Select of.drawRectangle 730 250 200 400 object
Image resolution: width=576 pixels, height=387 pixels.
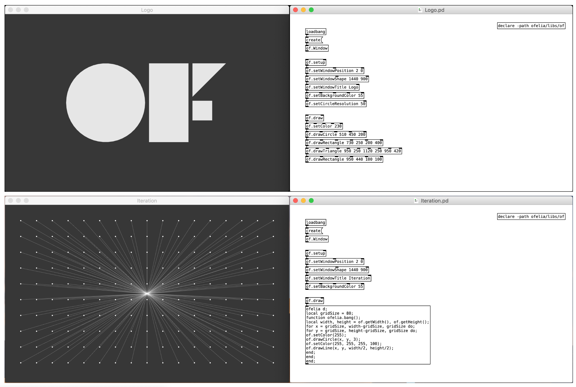pos(344,143)
